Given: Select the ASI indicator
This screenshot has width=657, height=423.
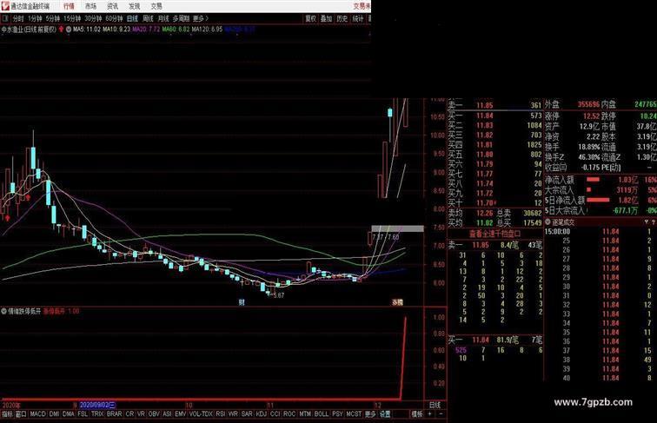Looking at the screenshot, I should click(167, 414).
